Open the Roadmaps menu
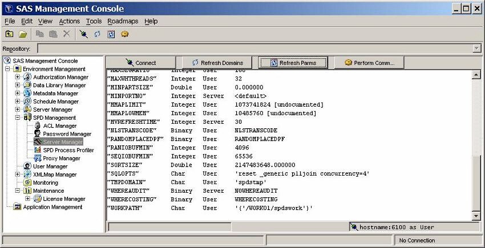 click(123, 21)
